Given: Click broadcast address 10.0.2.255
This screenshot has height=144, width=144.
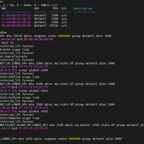Looking at the screenshot, I should coord(9,111).
